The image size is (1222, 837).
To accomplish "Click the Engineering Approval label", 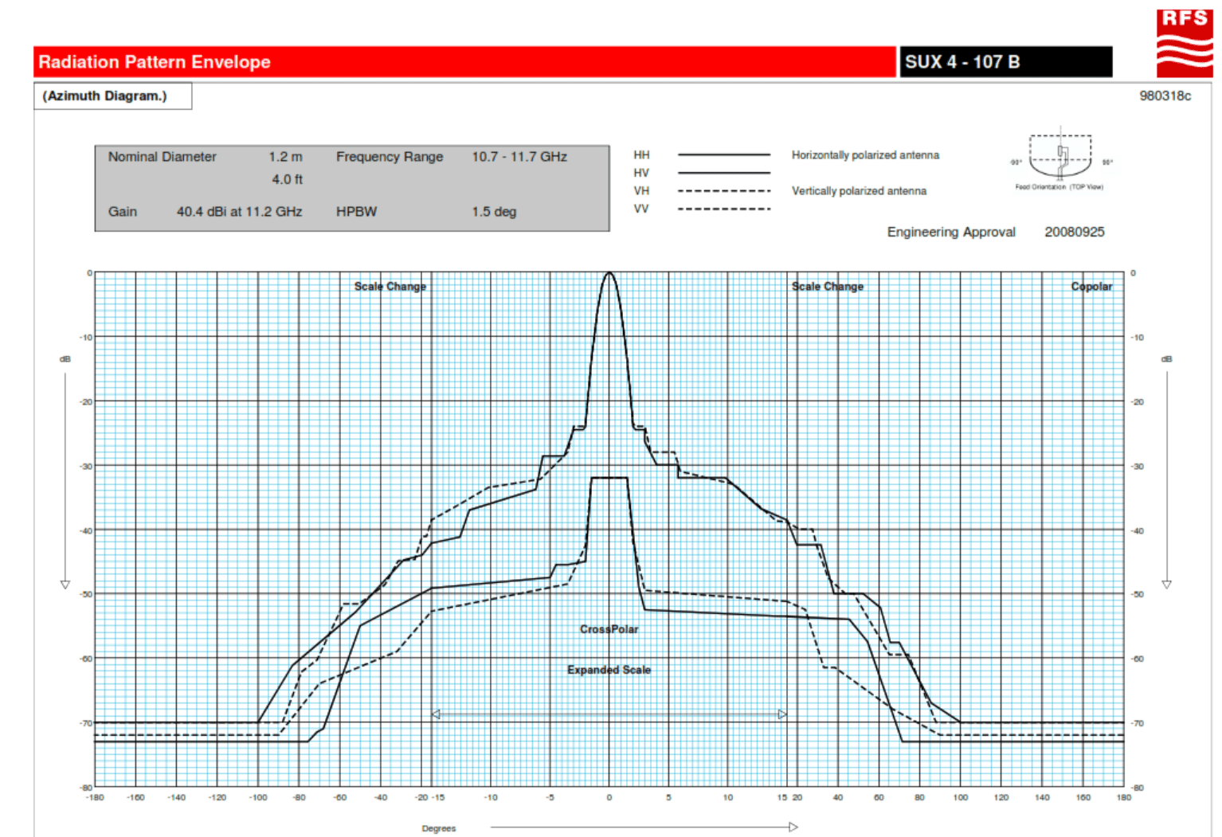I will click(x=951, y=232).
